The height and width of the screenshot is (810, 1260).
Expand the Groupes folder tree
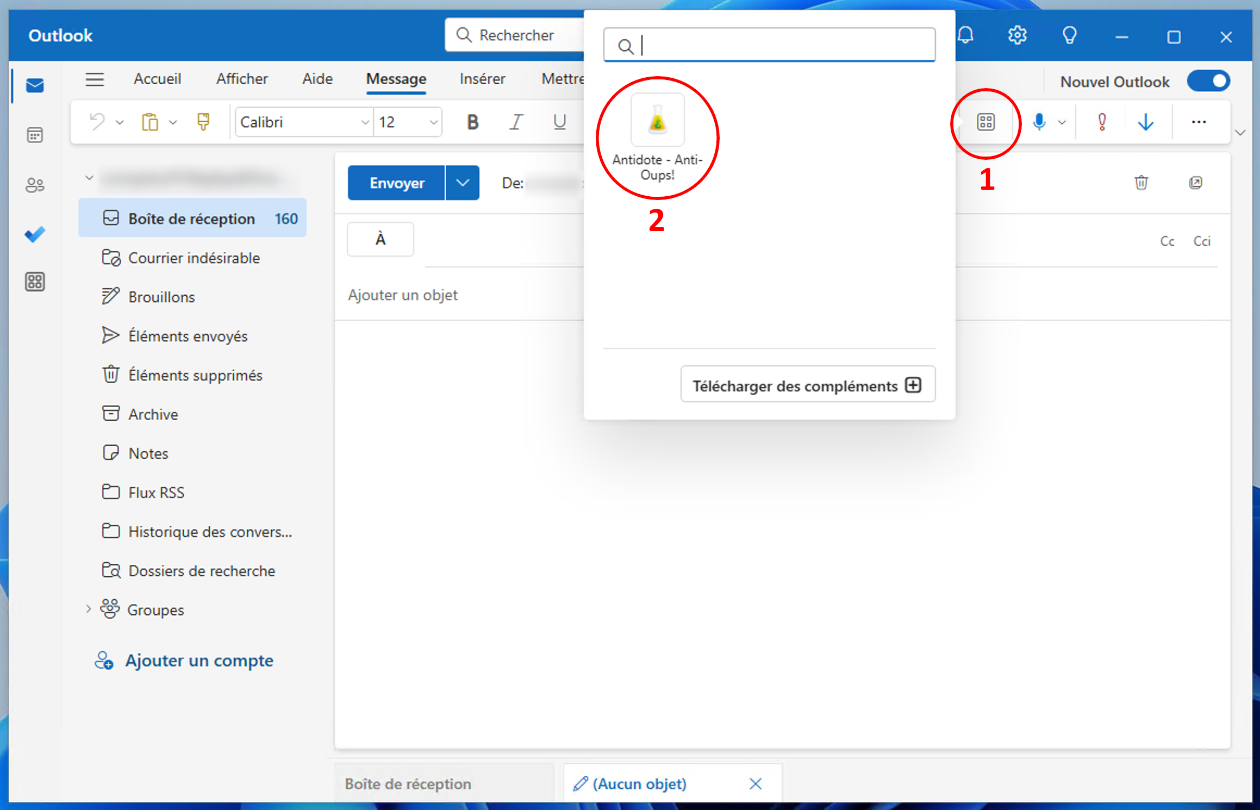88,609
